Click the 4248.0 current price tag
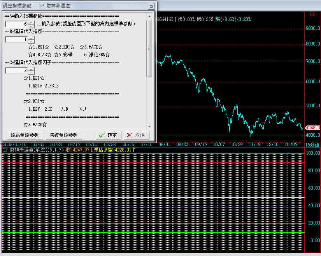 [312, 128]
